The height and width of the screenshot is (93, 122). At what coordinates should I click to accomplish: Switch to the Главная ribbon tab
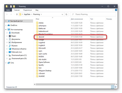(17, 10)
